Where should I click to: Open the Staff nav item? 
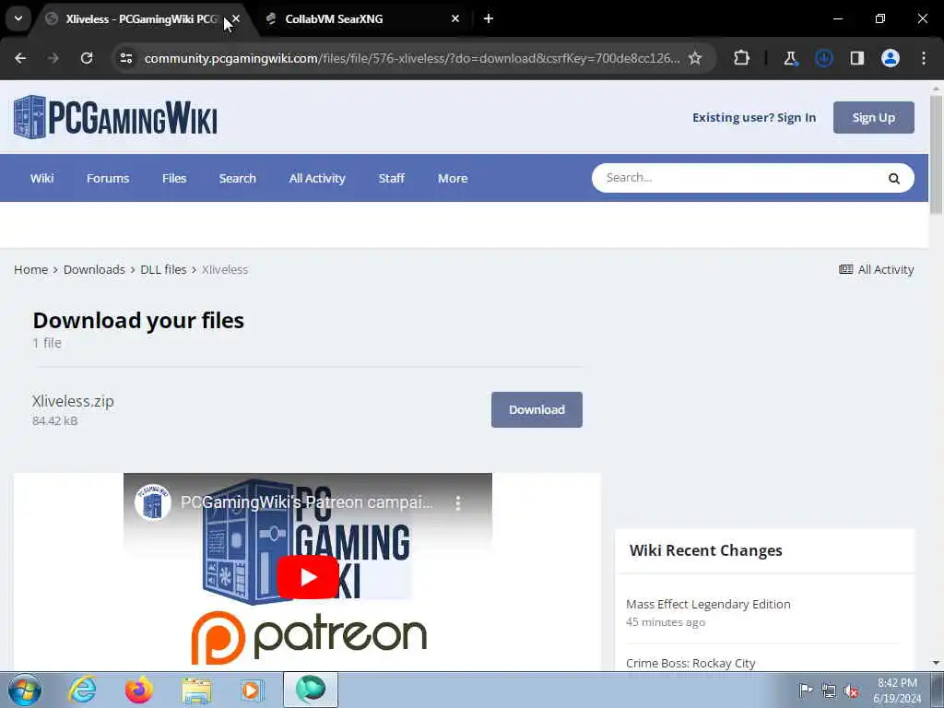tap(391, 178)
